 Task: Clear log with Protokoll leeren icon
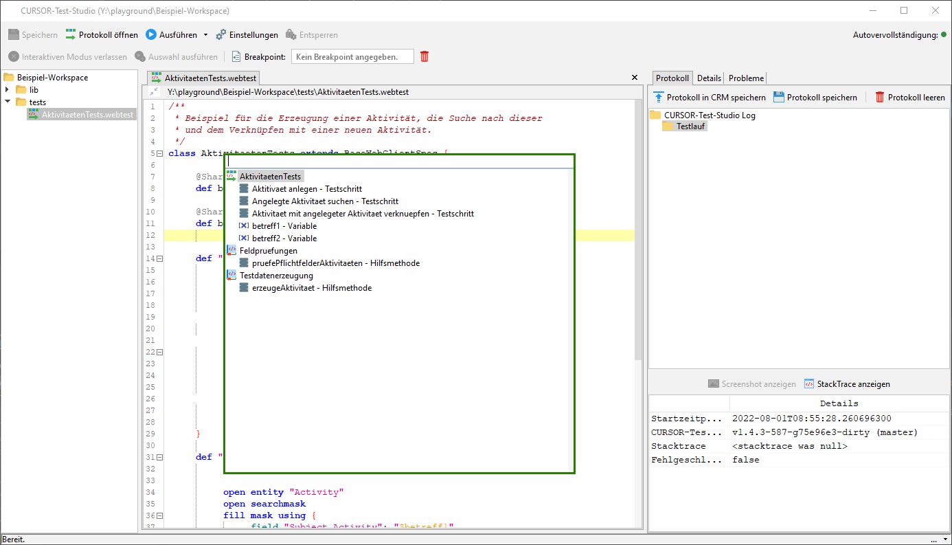[879, 98]
